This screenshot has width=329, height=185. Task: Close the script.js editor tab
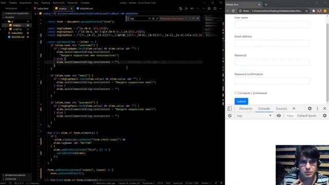pos(71,9)
